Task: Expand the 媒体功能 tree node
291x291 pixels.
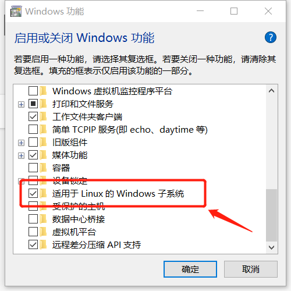Action: point(21,156)
